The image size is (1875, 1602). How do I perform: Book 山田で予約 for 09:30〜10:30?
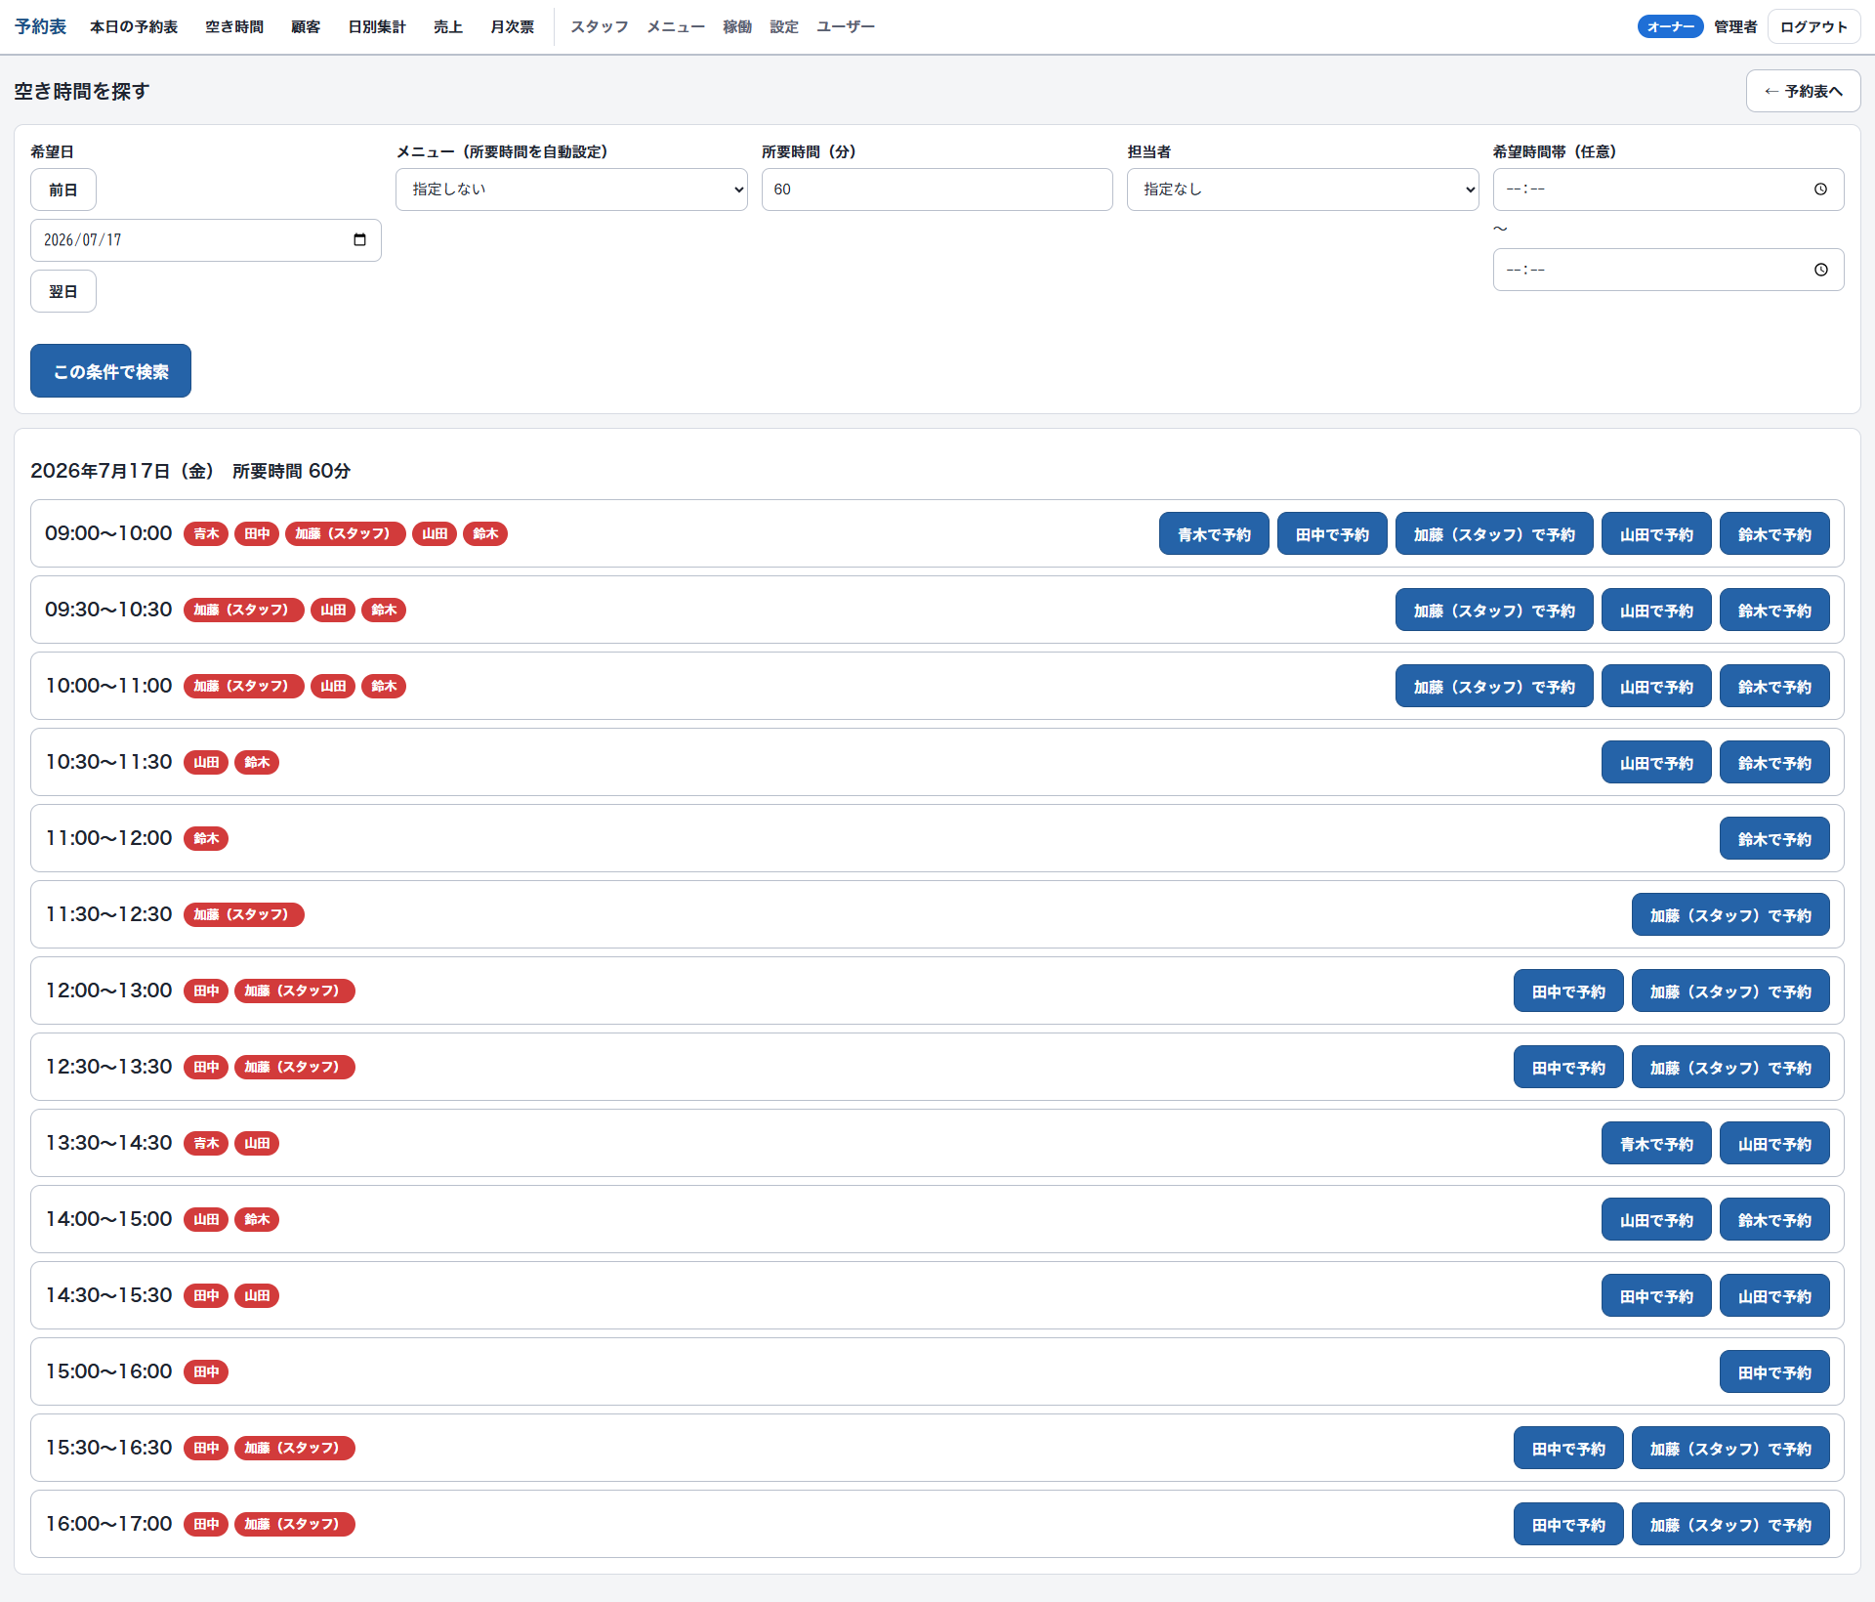1656,610
